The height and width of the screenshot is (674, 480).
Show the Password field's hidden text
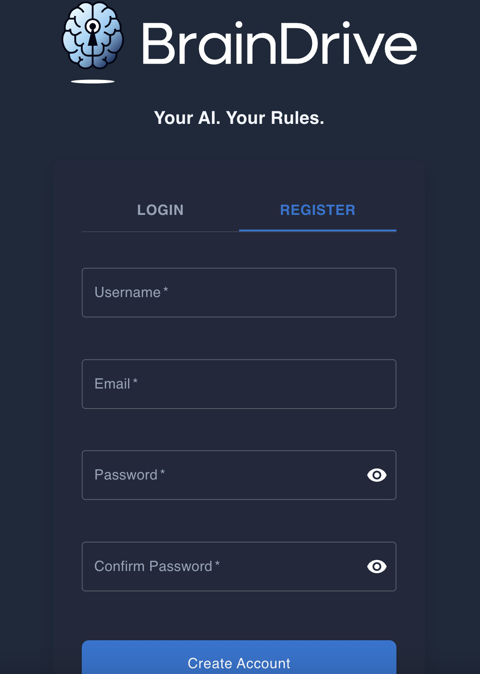pyautogui.click(x=376, y=475)
